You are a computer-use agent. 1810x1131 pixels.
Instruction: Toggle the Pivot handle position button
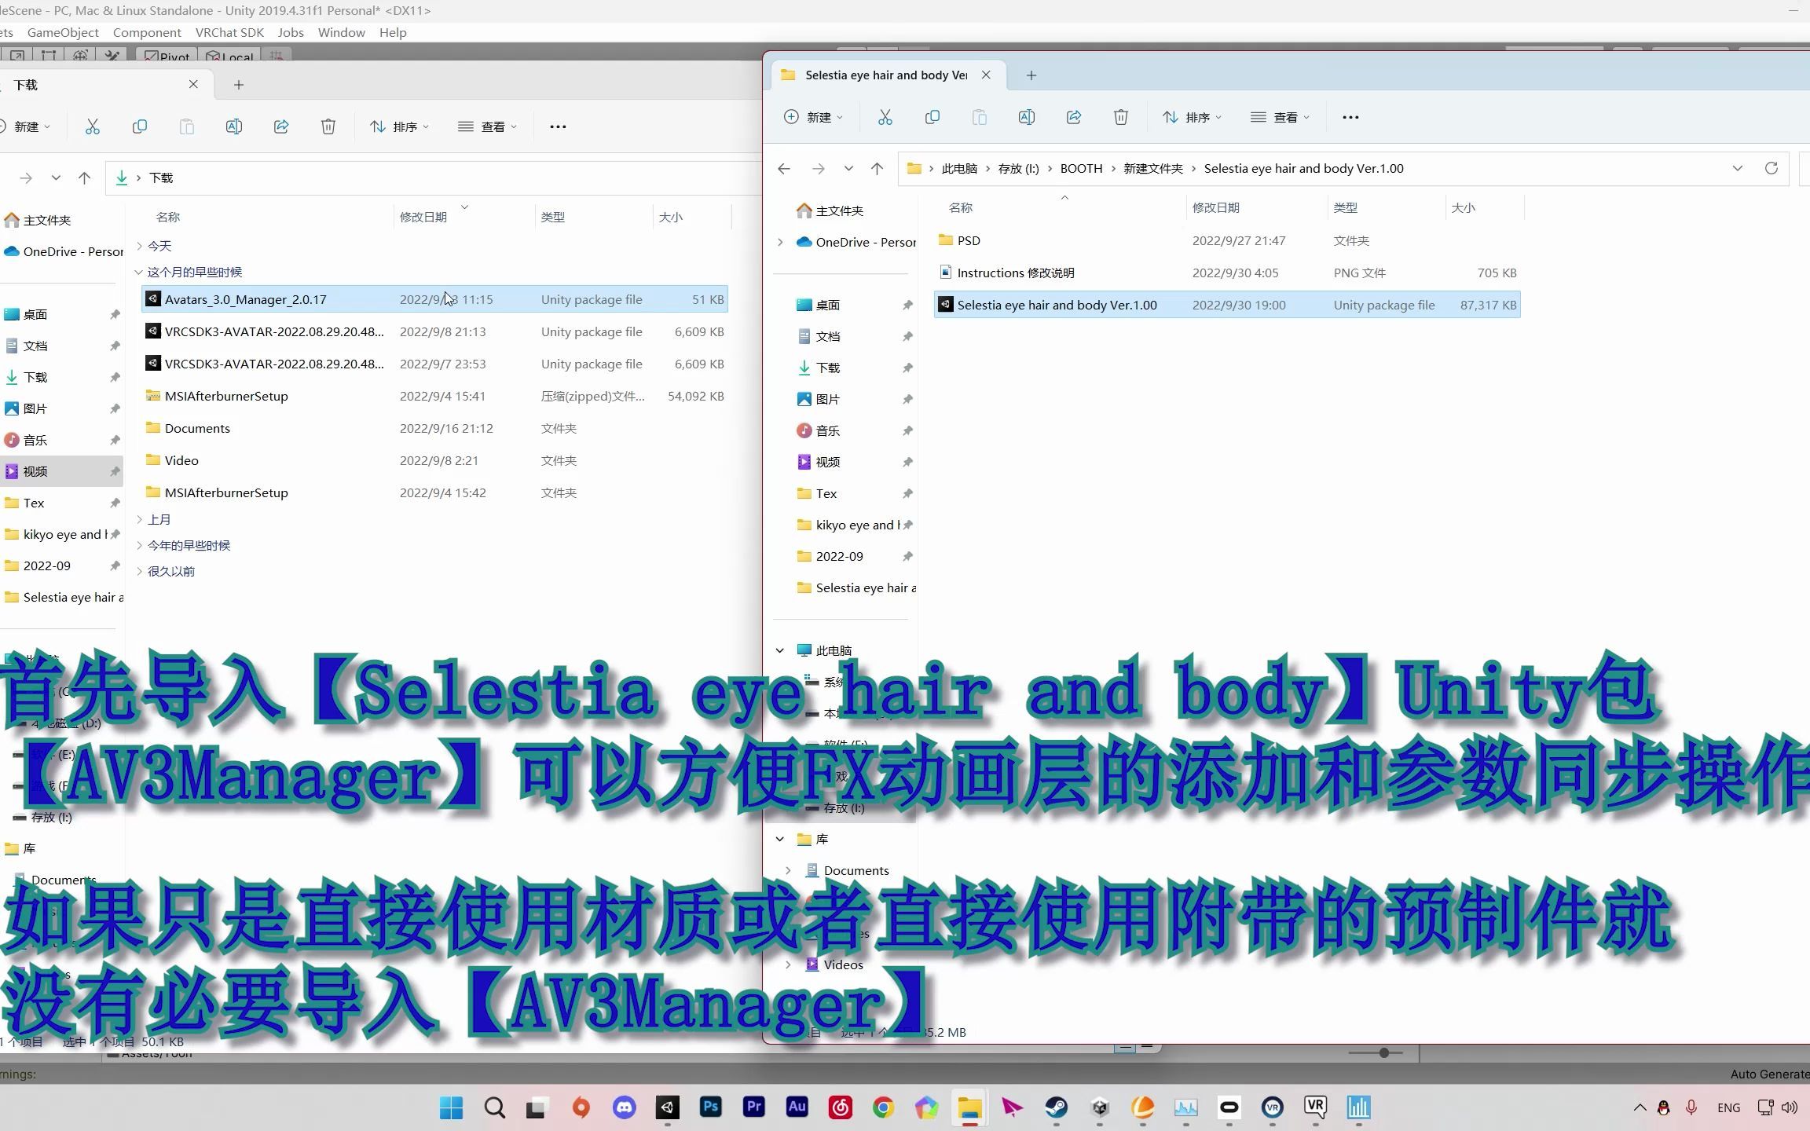pos(167,57)
